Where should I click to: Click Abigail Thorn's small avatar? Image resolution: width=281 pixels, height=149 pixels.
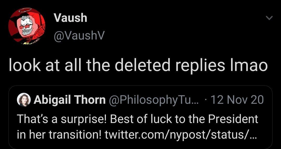click(x=23, y=100)
